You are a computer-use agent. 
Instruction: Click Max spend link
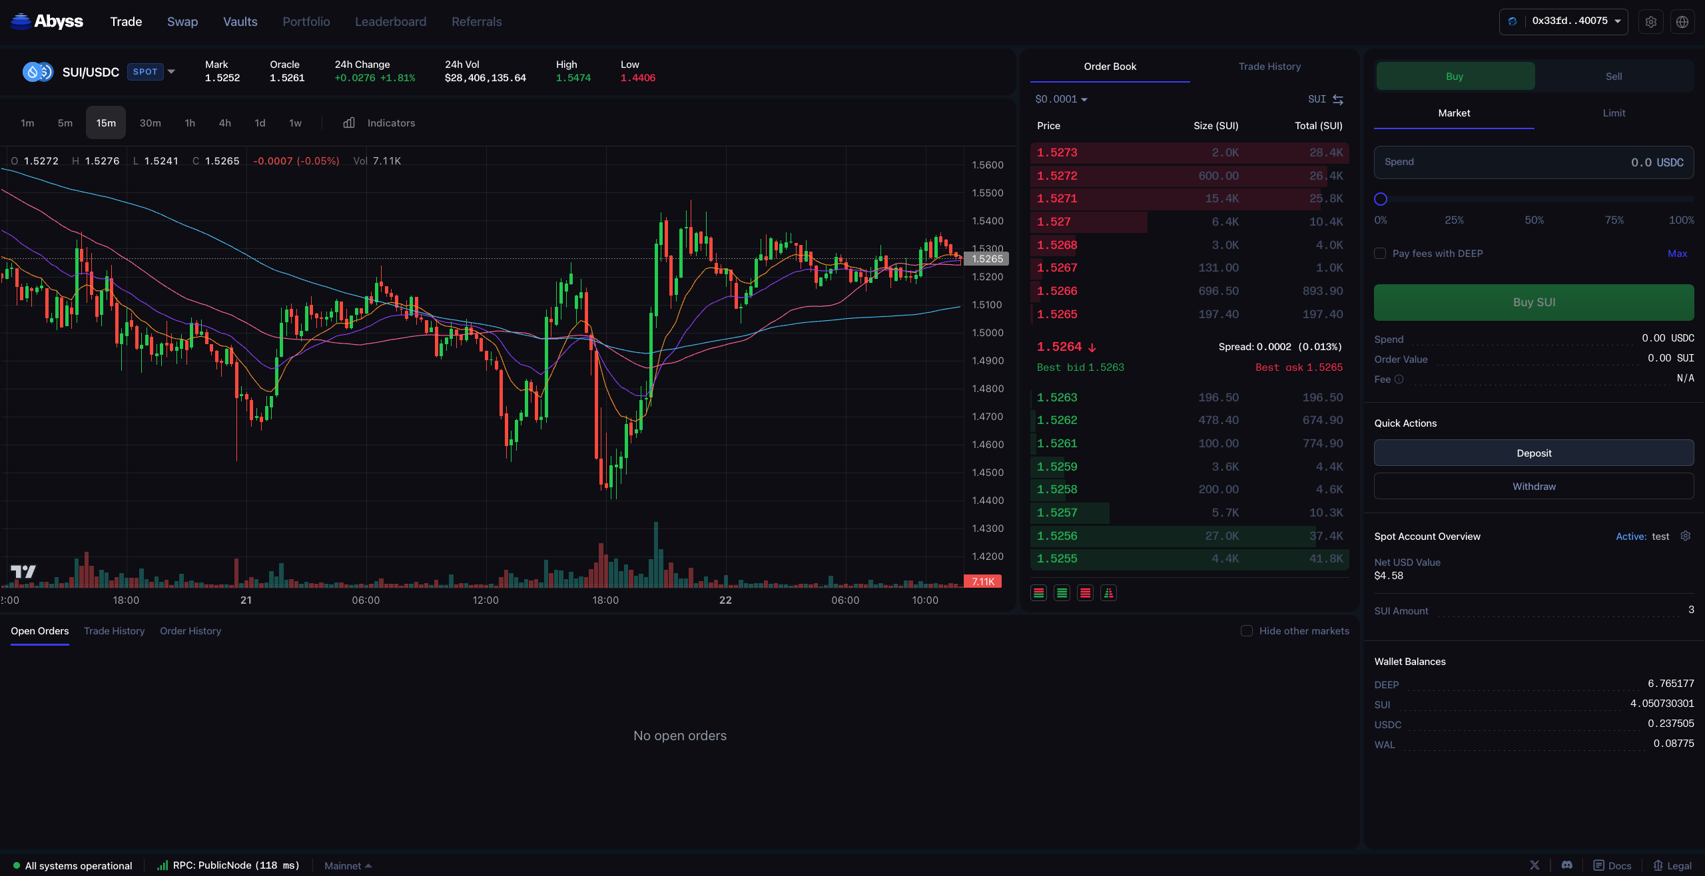(1677, 254)
